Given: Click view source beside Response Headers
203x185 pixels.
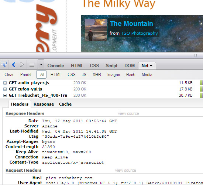Looking at the screenshot, I should point(128,113).
